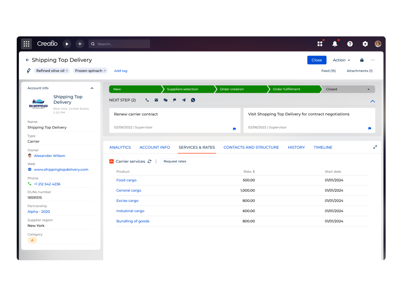The width and height of the screenshot is (402, 297).
Task: Open the notifications bell
Action: [335, 44]
